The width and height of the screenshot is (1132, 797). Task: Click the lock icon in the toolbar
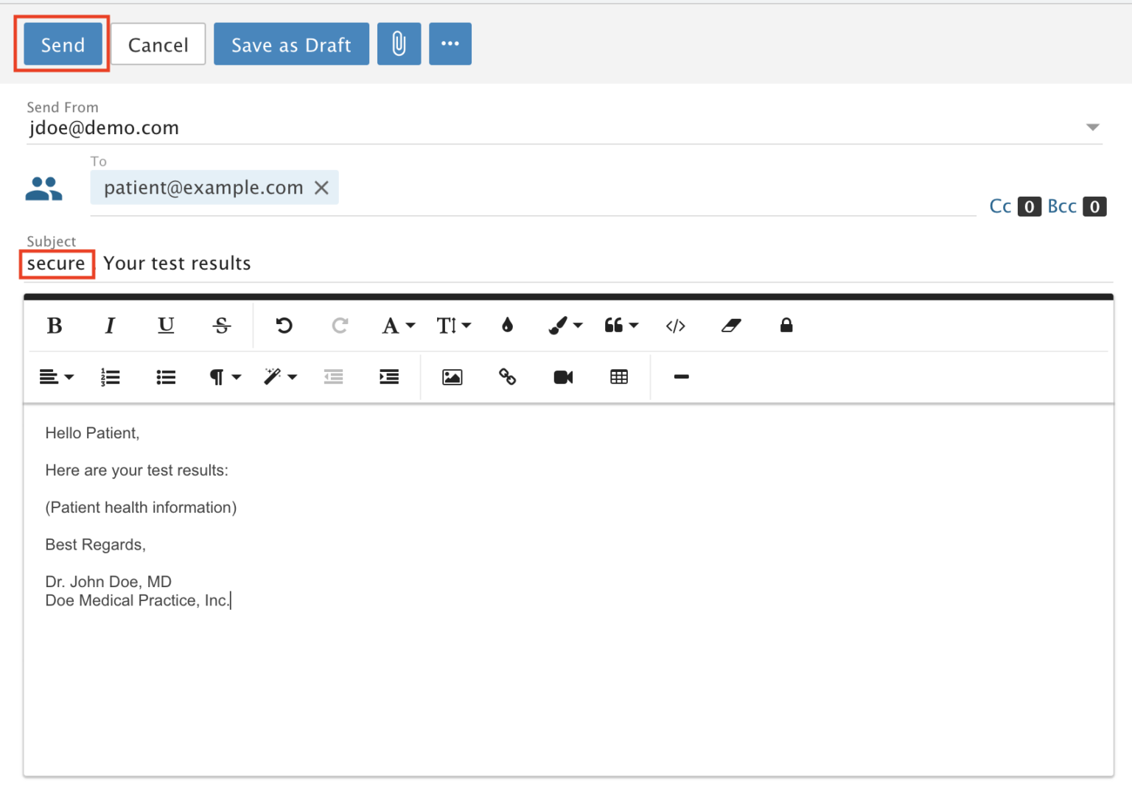(786, 325)
